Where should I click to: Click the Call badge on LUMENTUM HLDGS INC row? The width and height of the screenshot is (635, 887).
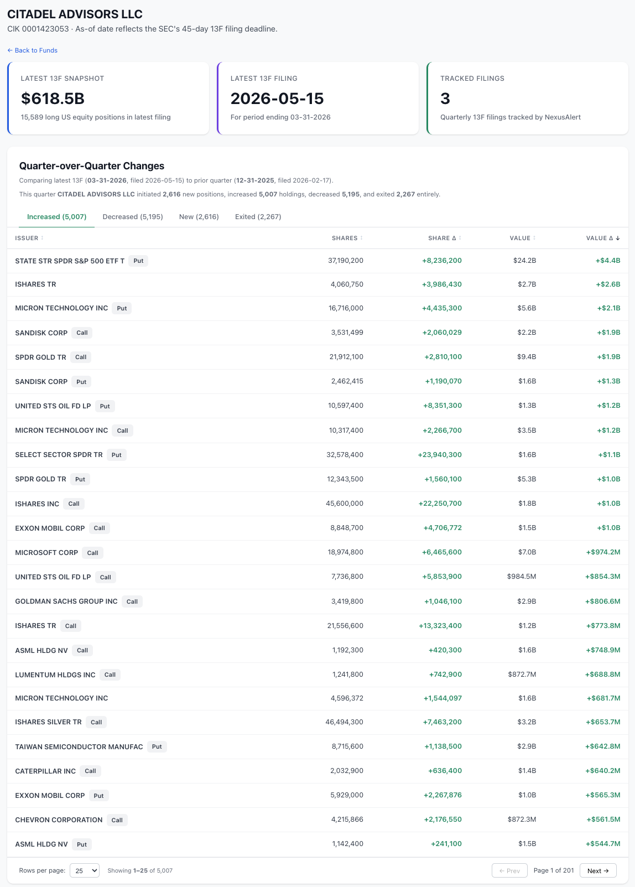click(110, 675)
